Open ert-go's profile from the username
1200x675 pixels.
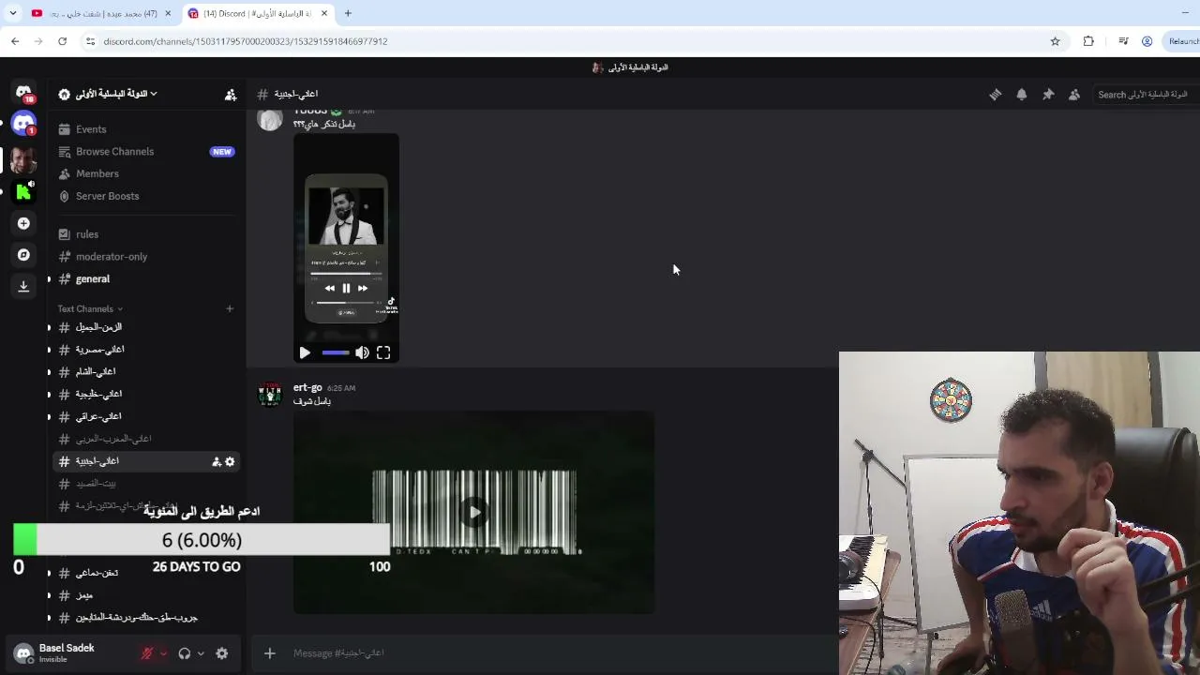coord(307,387)
